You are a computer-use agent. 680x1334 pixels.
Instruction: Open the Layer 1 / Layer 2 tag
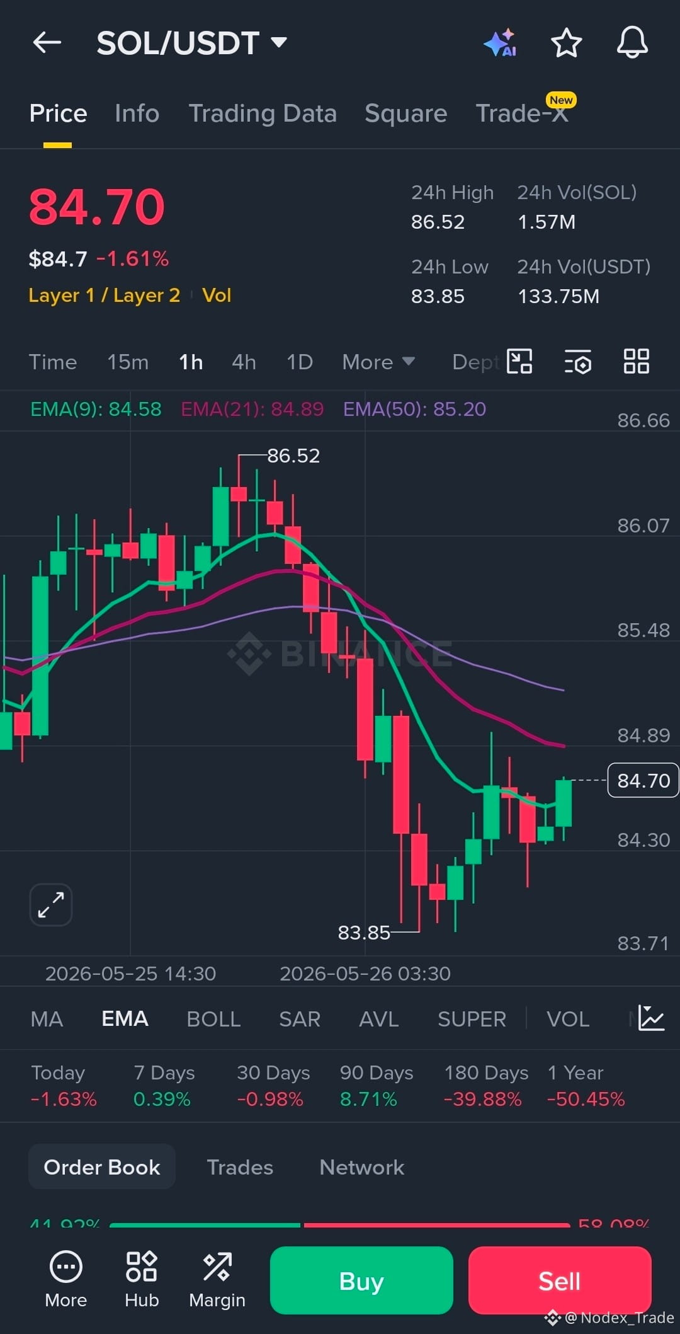[105, 295]
